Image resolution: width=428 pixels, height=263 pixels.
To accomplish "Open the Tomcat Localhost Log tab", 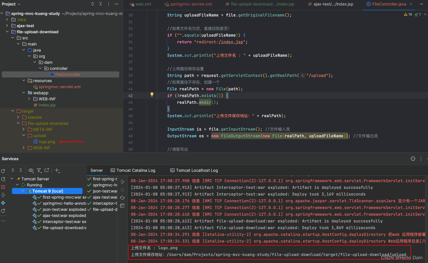I will pyautogui.click(x=194, y=170).
